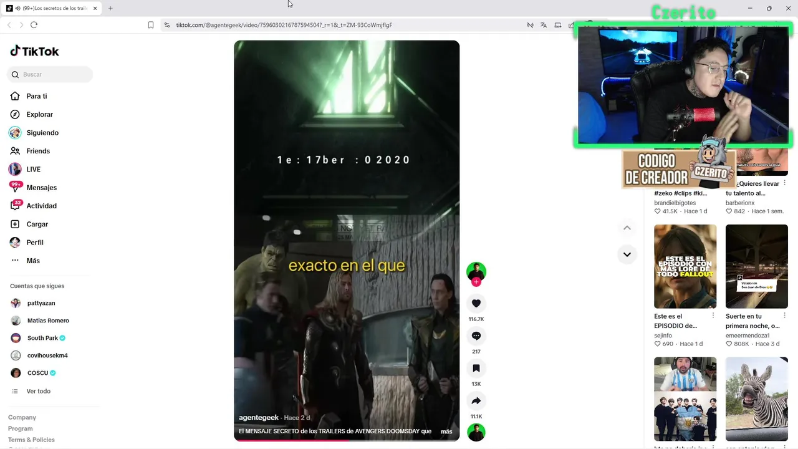Open brandielbigotes creator link
The image size is (798, 449).
click(x=675, y=203)
